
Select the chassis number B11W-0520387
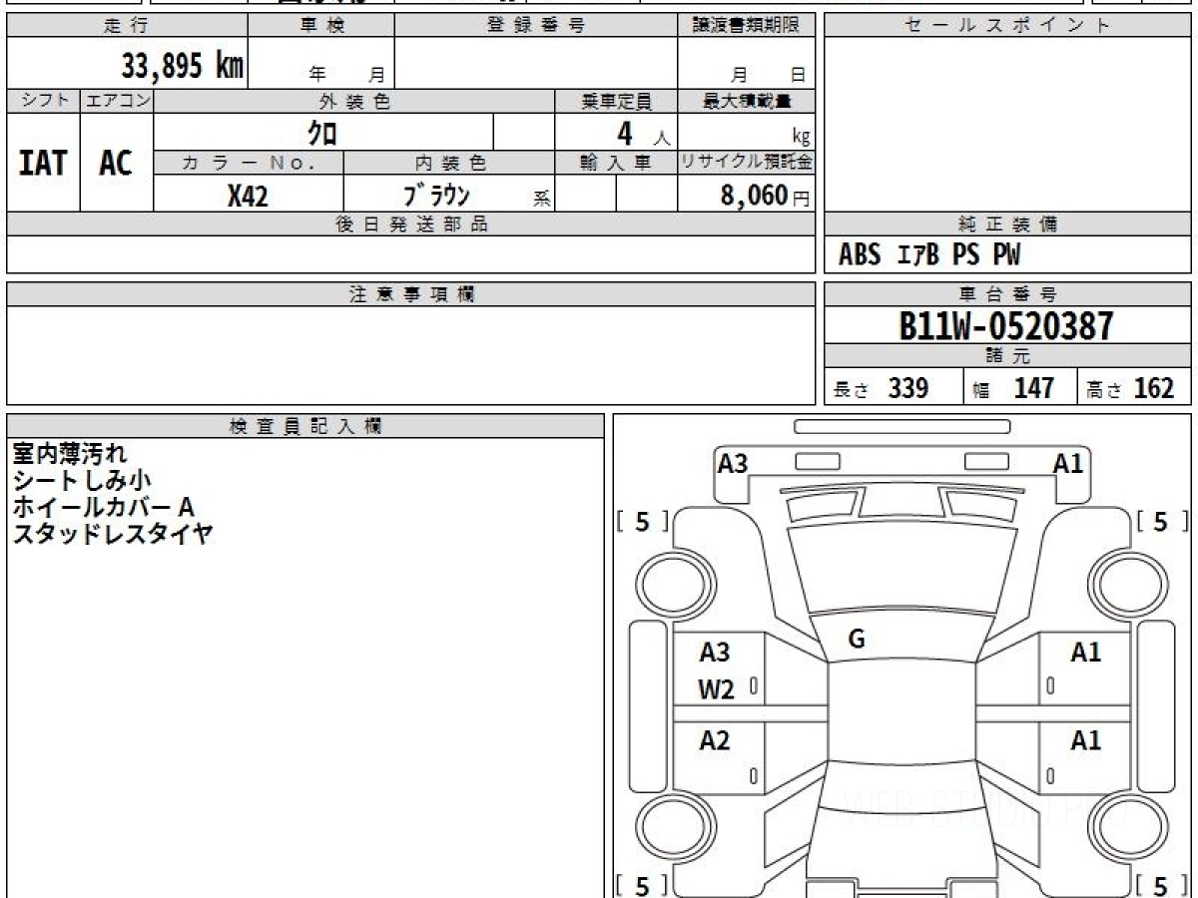[1005, 325]
